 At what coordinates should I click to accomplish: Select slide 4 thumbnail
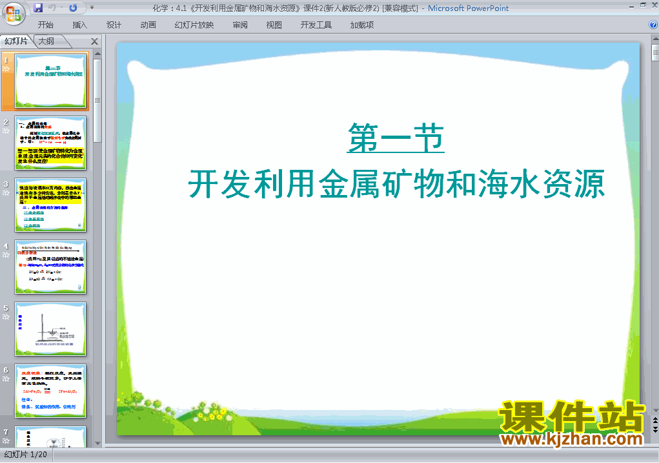tap(50, 267)
